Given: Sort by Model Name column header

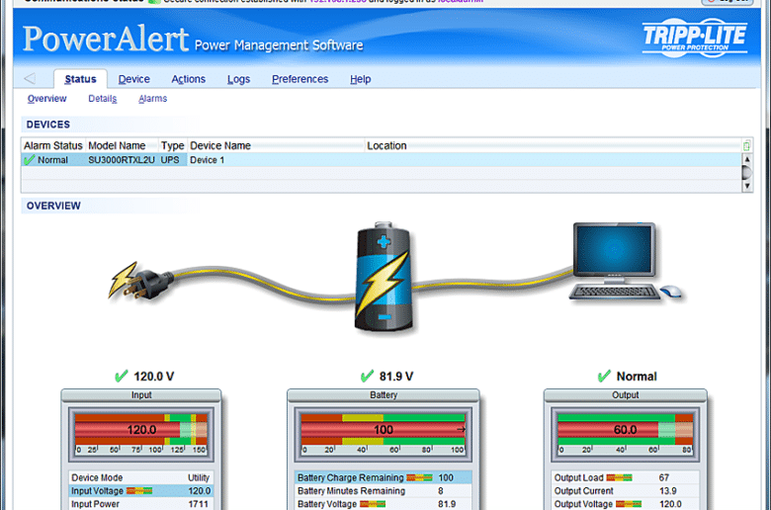Looking at the screenshot, I should coord(122,145).
